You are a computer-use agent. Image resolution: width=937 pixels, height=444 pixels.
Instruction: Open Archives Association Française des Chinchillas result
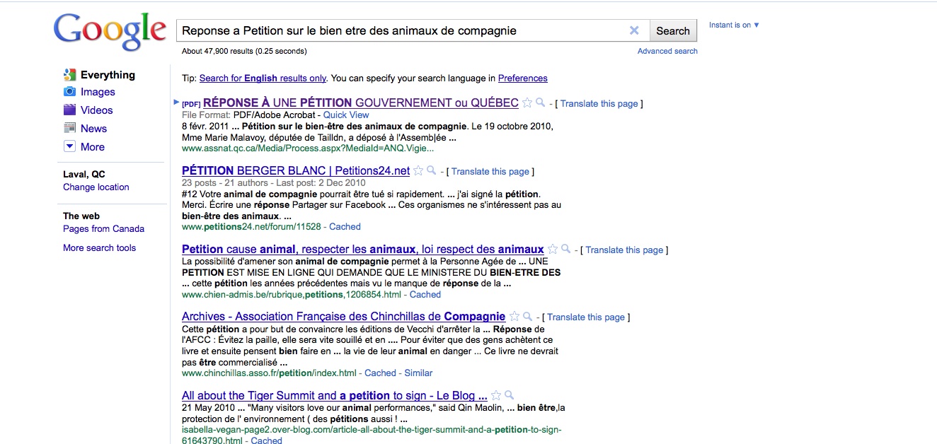pos(343,316)
